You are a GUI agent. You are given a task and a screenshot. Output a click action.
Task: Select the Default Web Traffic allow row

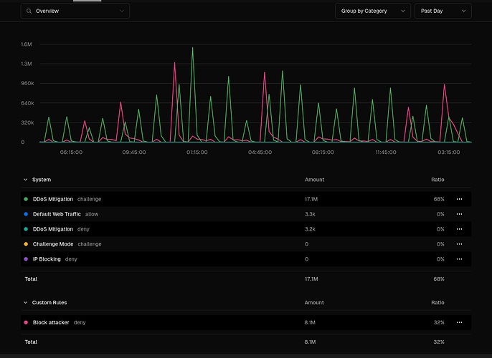pos(246,214)
